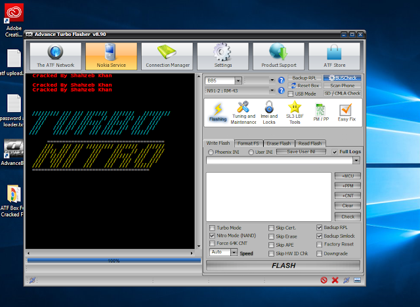
Task: Click plug icon at bottom right status bar
Action: [x=346, y=280]
